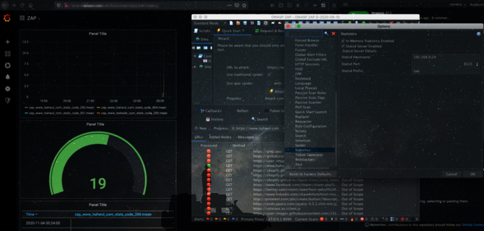
Task: Open the Grafana Create plus menu
Action: 8,42
